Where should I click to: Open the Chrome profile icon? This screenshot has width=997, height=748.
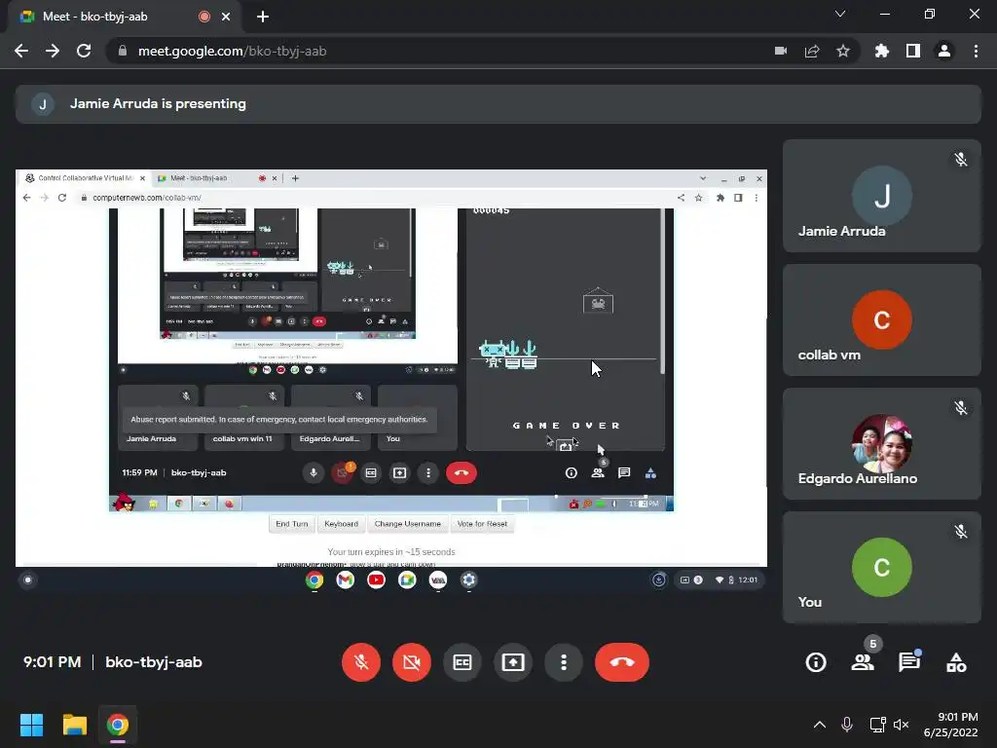944,51
